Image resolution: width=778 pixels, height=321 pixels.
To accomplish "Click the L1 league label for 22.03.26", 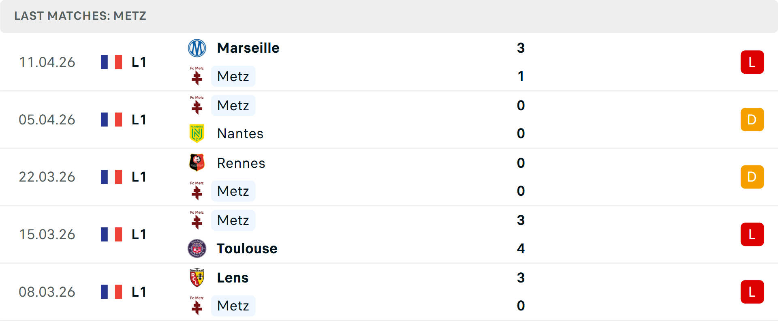I will pyautogui.click(x=139, y=177).
